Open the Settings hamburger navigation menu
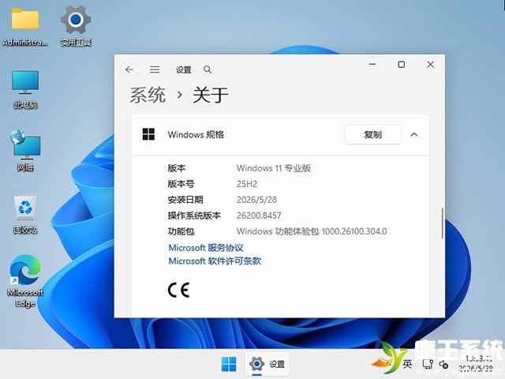The image size is (505, 379). (155, 69)
